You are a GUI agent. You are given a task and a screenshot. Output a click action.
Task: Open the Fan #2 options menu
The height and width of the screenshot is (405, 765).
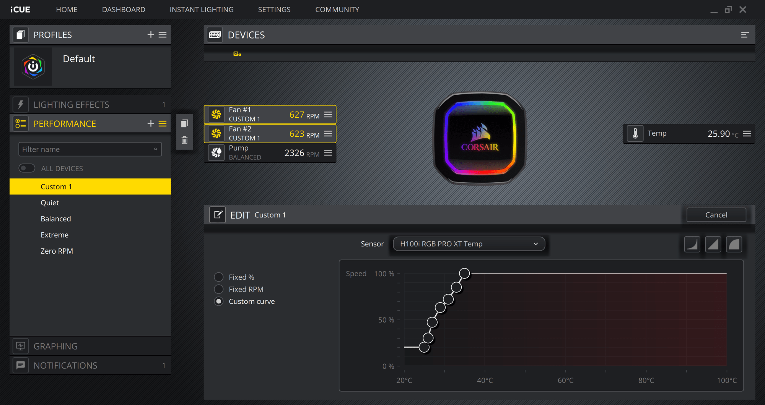(x=328, y=134)
